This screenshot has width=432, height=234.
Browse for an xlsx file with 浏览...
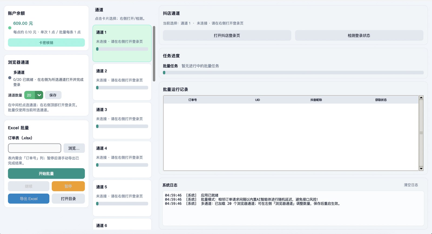coord(74,148)
